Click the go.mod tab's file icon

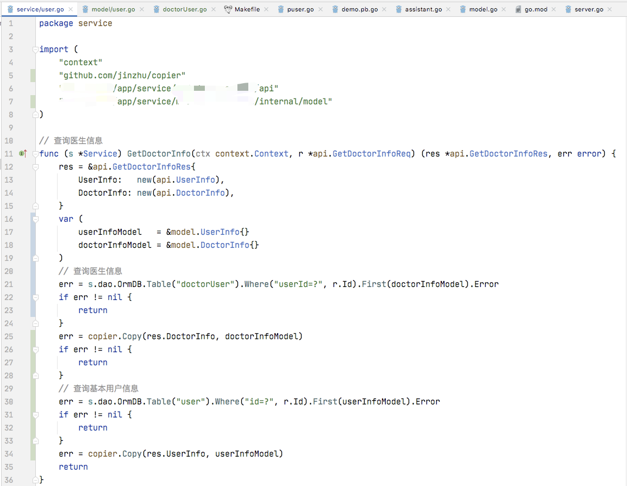(518, 9)
